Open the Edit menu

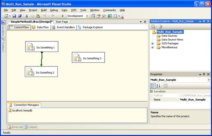pyautogui.click(x=14, y=10)
